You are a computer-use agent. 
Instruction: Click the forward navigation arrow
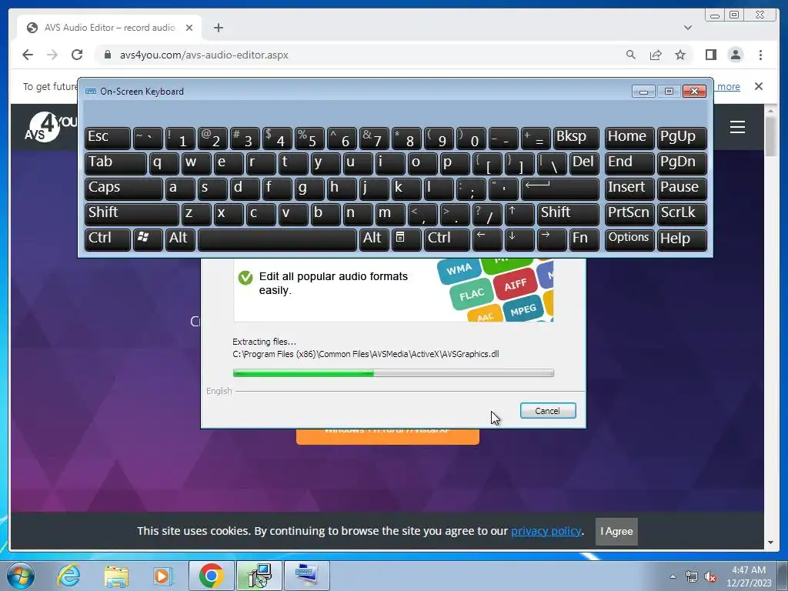52,55
